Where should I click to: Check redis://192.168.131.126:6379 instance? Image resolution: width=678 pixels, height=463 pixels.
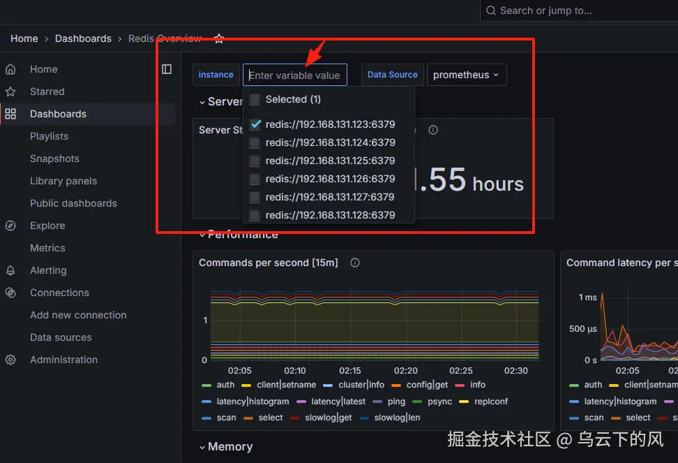point(255,179)
